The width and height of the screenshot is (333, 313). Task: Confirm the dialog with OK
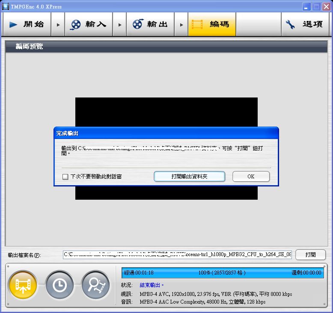(251, 177)
